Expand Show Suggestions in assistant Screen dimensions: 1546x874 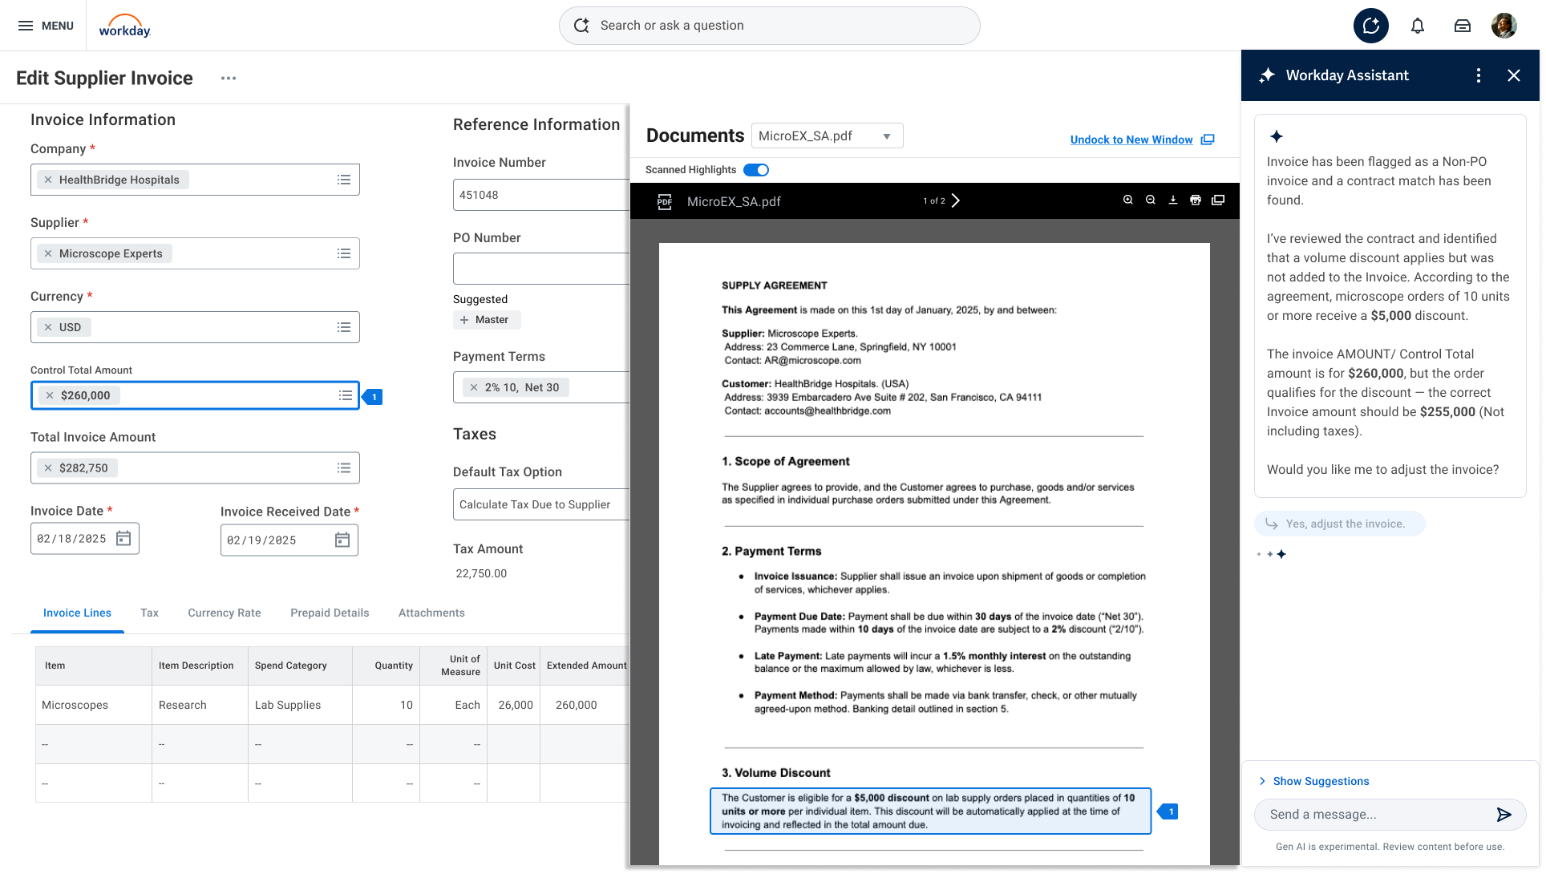(1320, 781)
